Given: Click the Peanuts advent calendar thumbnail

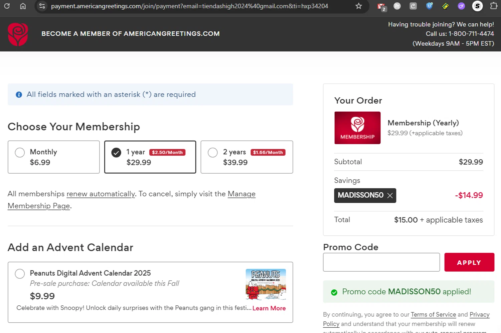Looking at the screenshot, I should tap(266, 284).
